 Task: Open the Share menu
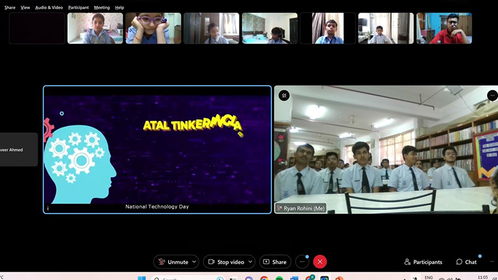[10, 8]
